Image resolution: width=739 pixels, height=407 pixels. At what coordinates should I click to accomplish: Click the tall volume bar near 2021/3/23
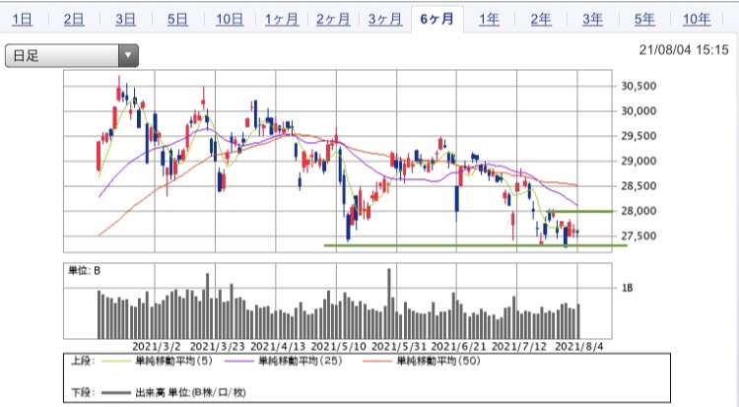pyautogui.click(x=207, y=305)
